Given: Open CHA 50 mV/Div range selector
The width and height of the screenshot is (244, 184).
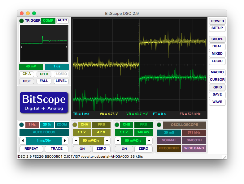Looking at the screenshot, I should (x=91, y=141).
